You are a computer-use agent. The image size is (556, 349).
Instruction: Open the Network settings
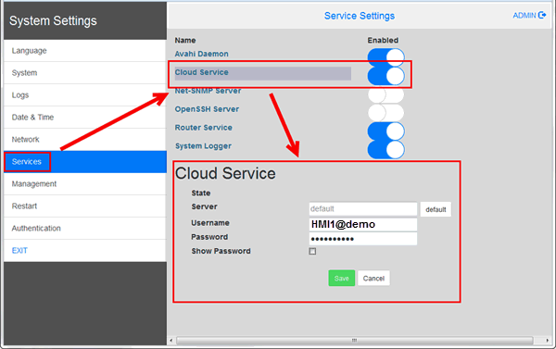(85, 140)
